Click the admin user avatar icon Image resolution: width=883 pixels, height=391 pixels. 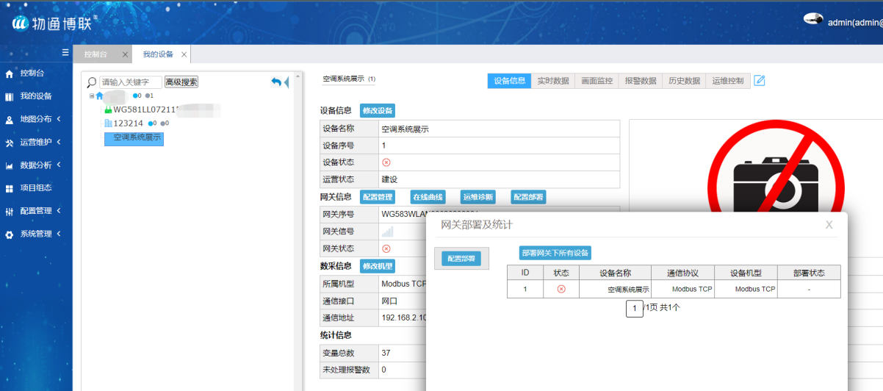pyautogui.click(x=813, y=20)
